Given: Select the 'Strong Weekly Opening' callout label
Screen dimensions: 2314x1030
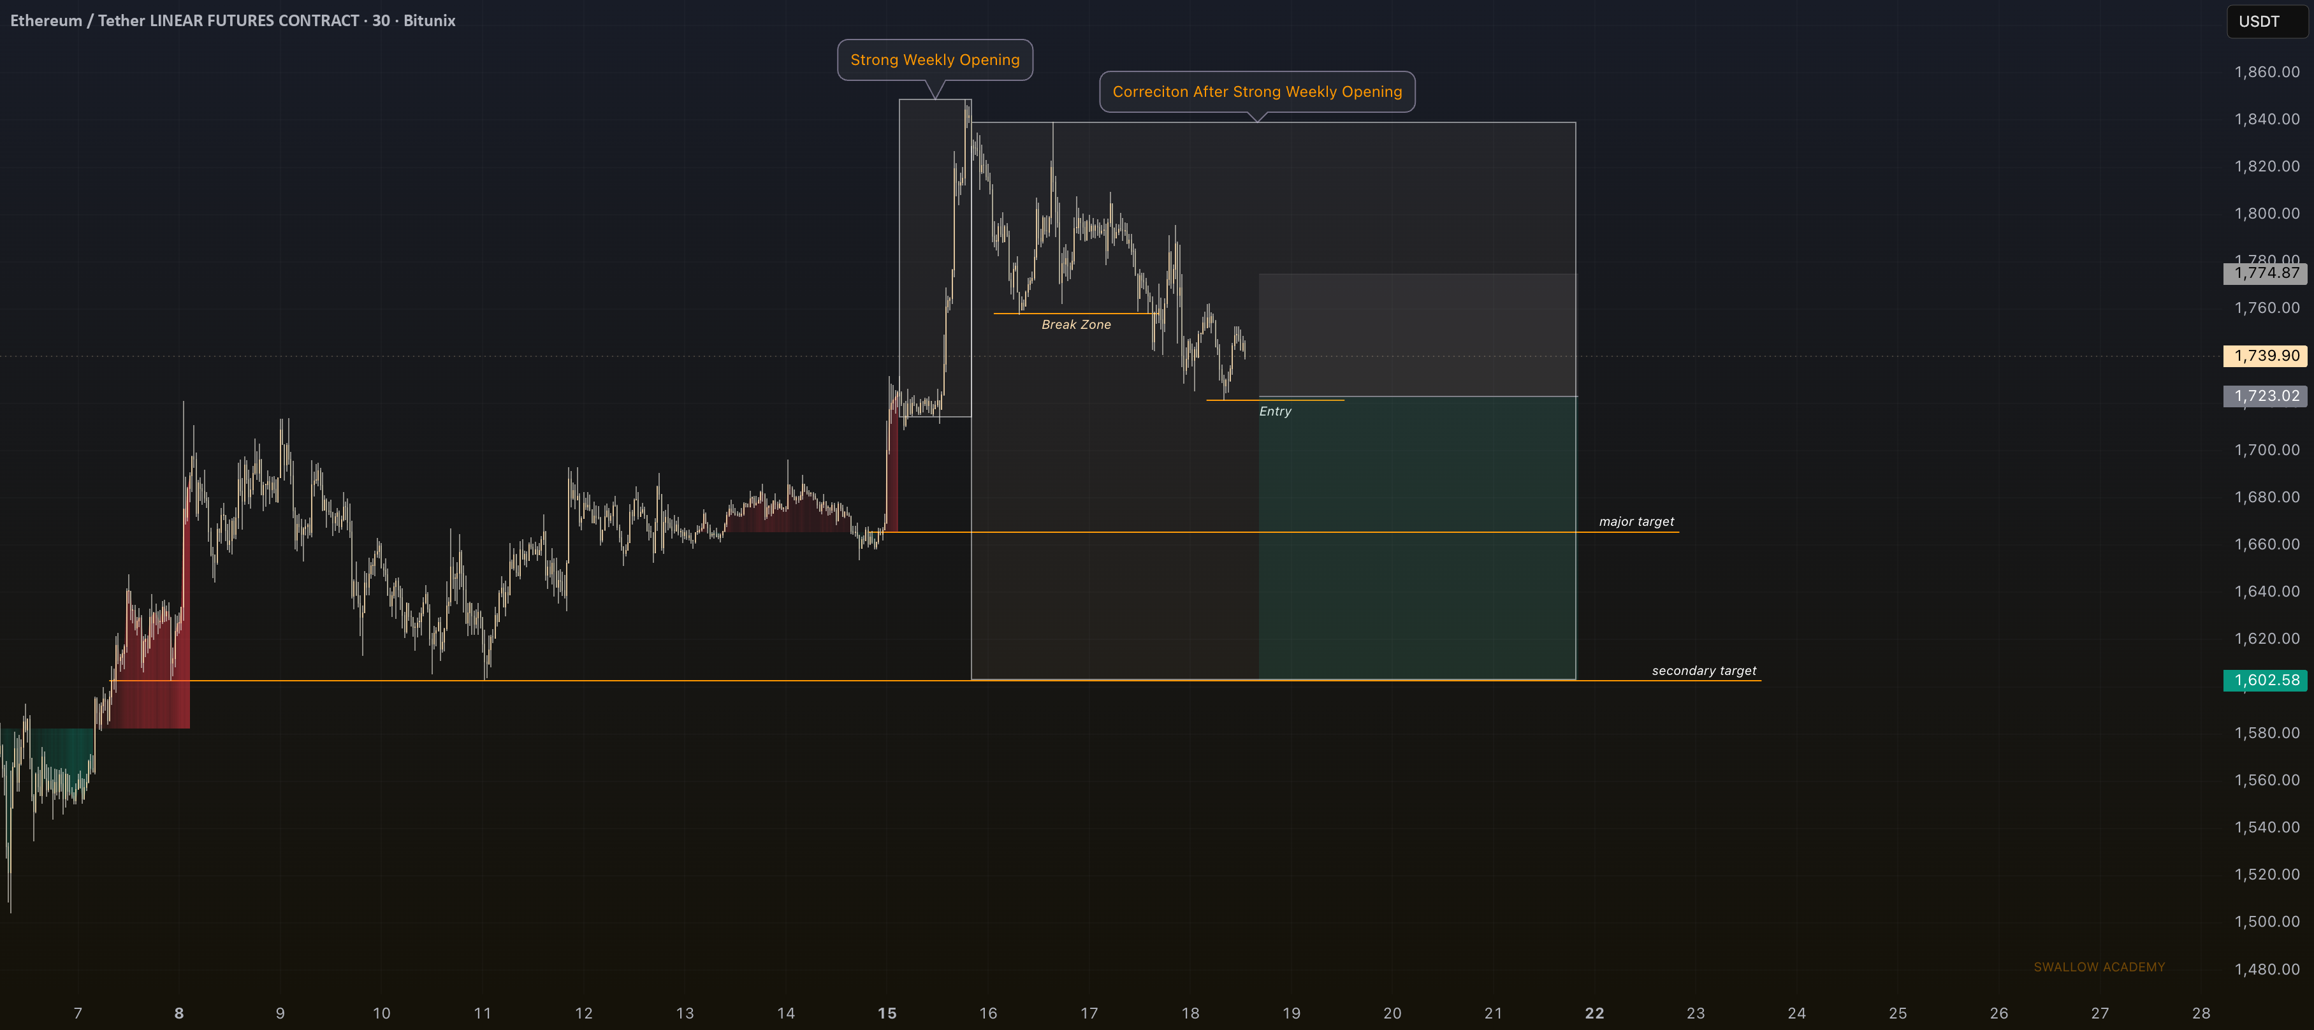Looking at the screenshot, I should [x=935, y=60].
